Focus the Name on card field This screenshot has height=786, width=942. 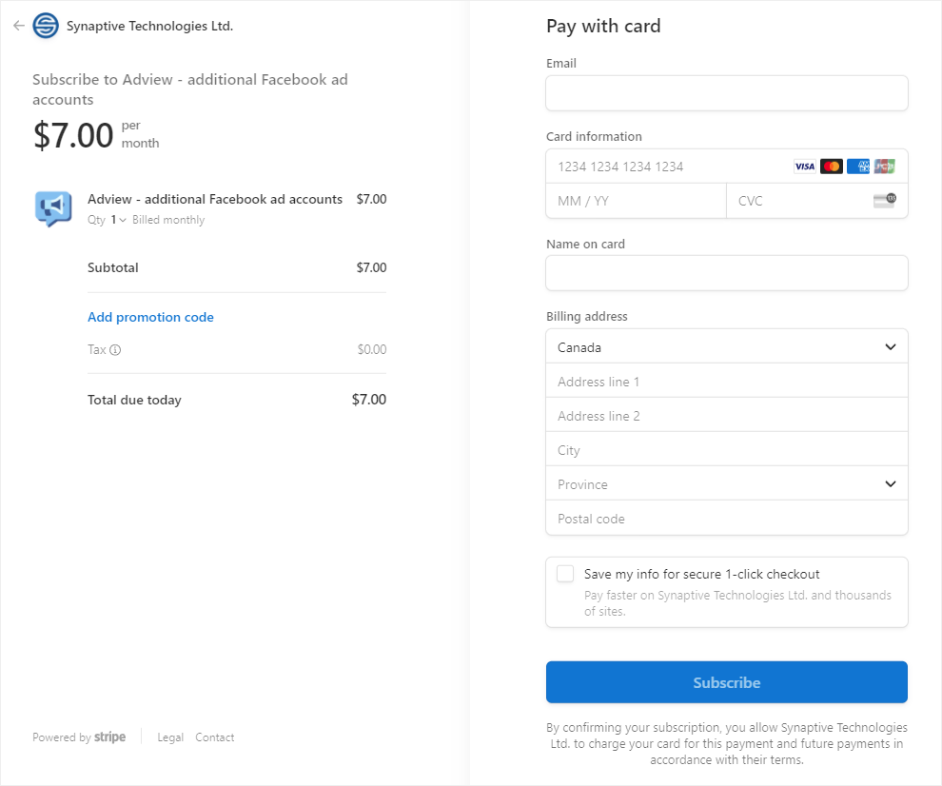(727, 273)
